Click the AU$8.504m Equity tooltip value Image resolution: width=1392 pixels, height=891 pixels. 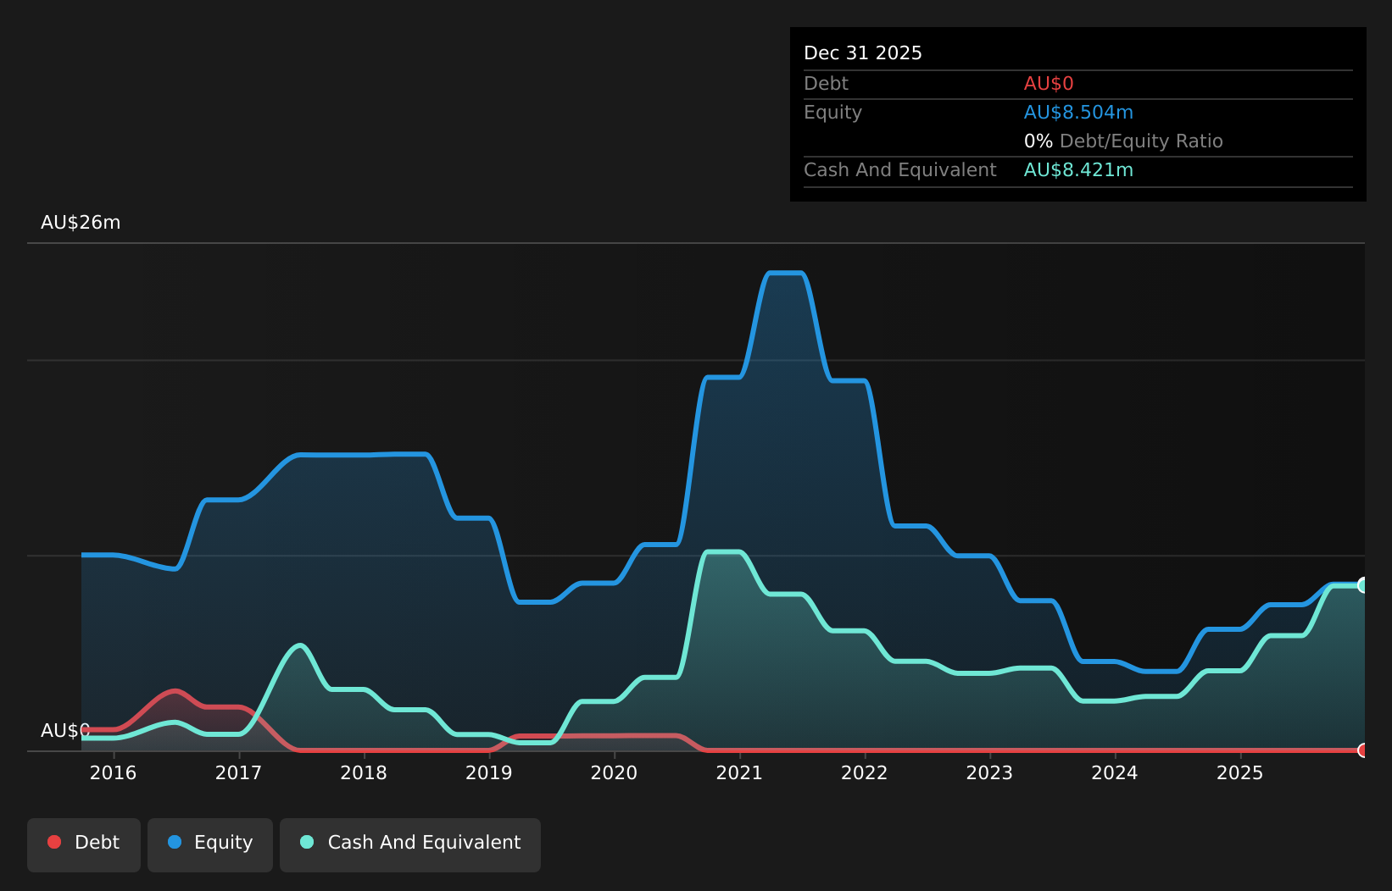click(1078, 113)
